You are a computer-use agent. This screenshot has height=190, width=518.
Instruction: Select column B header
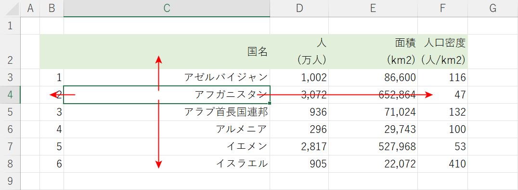[x=52, y=9]
